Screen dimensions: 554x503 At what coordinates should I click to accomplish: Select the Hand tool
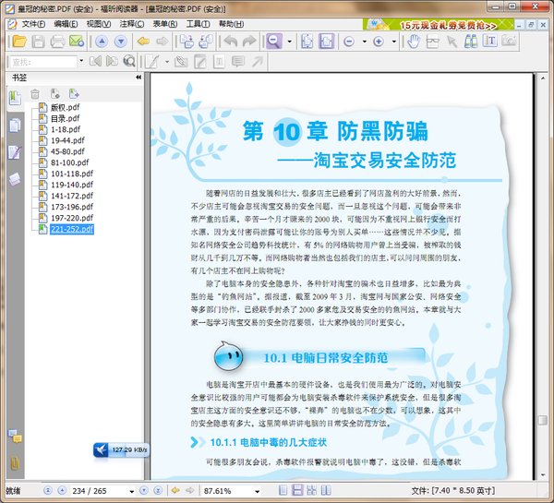[413, 42]
